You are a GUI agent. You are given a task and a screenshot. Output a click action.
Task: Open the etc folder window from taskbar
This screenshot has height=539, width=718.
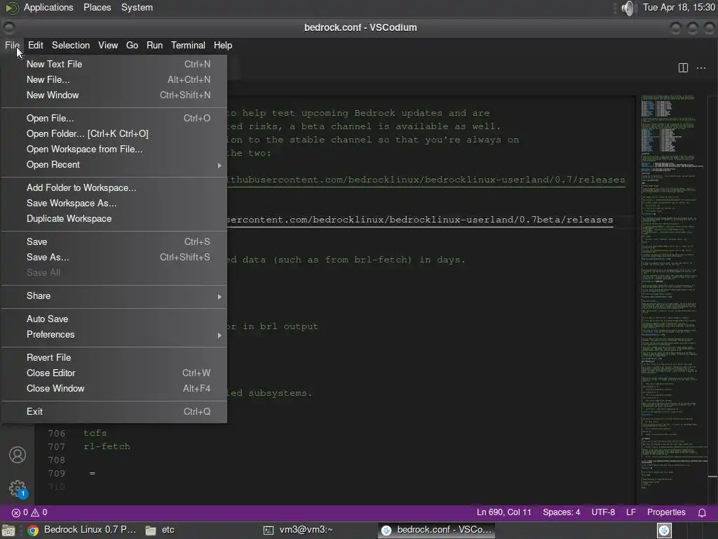[161, 530]
